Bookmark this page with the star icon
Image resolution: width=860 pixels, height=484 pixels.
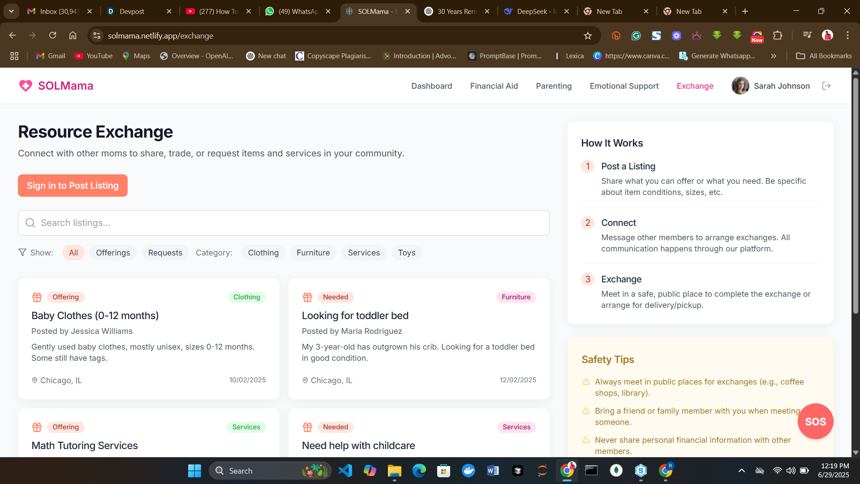(588, 36)
